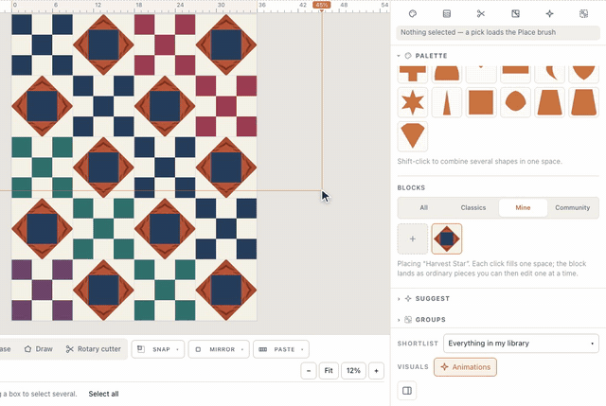Screen dimensions: 606x406
Task: Open the resize canvas icon in the panel header
Action: coord(515,14)
